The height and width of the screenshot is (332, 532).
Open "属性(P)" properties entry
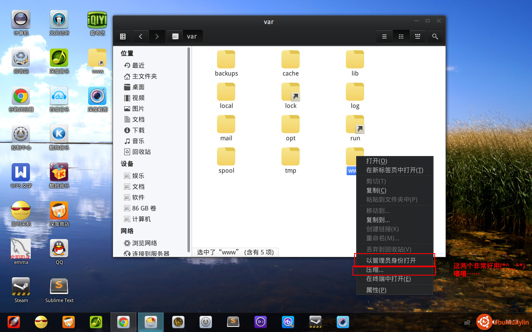[376, 290]
